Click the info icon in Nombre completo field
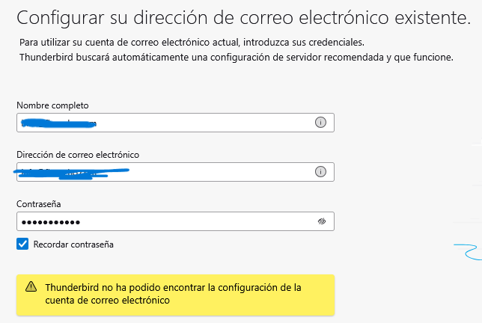 (x=320, y=123)
